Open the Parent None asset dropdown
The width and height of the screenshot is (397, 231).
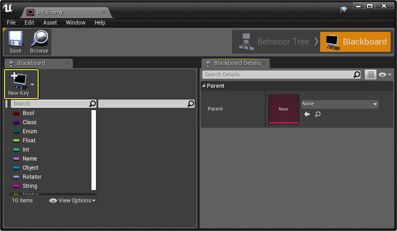tap(340, 104)
